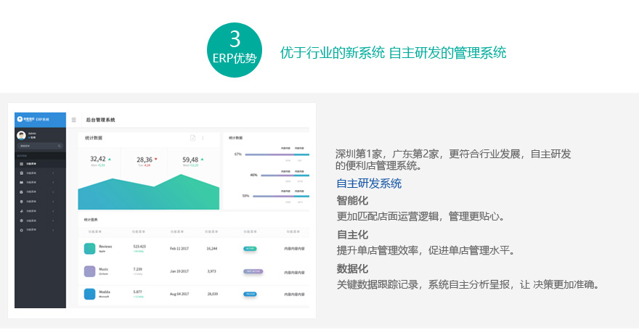This screenshot has width=639, height=330.
Task: Click the green ACTIVE status badge for Reviews
Action: [x=251, y=248]
